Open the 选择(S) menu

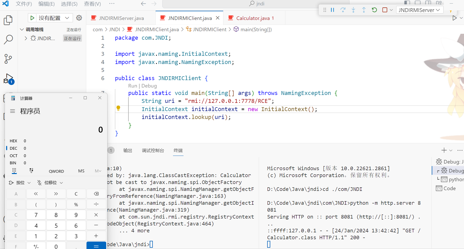point(69,4)
